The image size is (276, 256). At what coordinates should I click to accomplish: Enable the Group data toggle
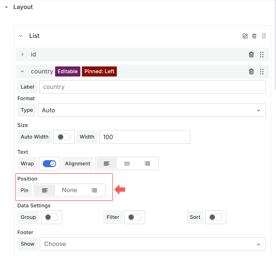(x=51, y=217)
